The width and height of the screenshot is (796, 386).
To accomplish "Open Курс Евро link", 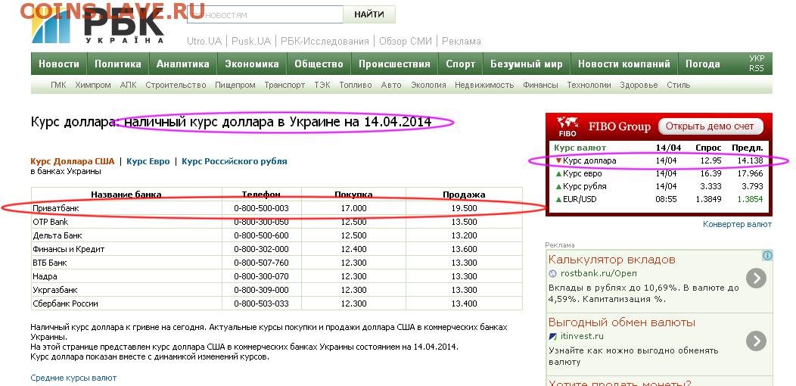I will [x=148, y=161].
